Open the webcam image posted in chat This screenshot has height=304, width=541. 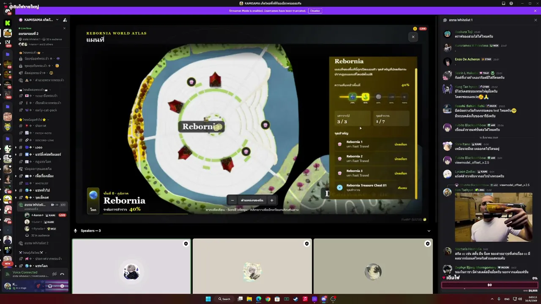point(493,217)
